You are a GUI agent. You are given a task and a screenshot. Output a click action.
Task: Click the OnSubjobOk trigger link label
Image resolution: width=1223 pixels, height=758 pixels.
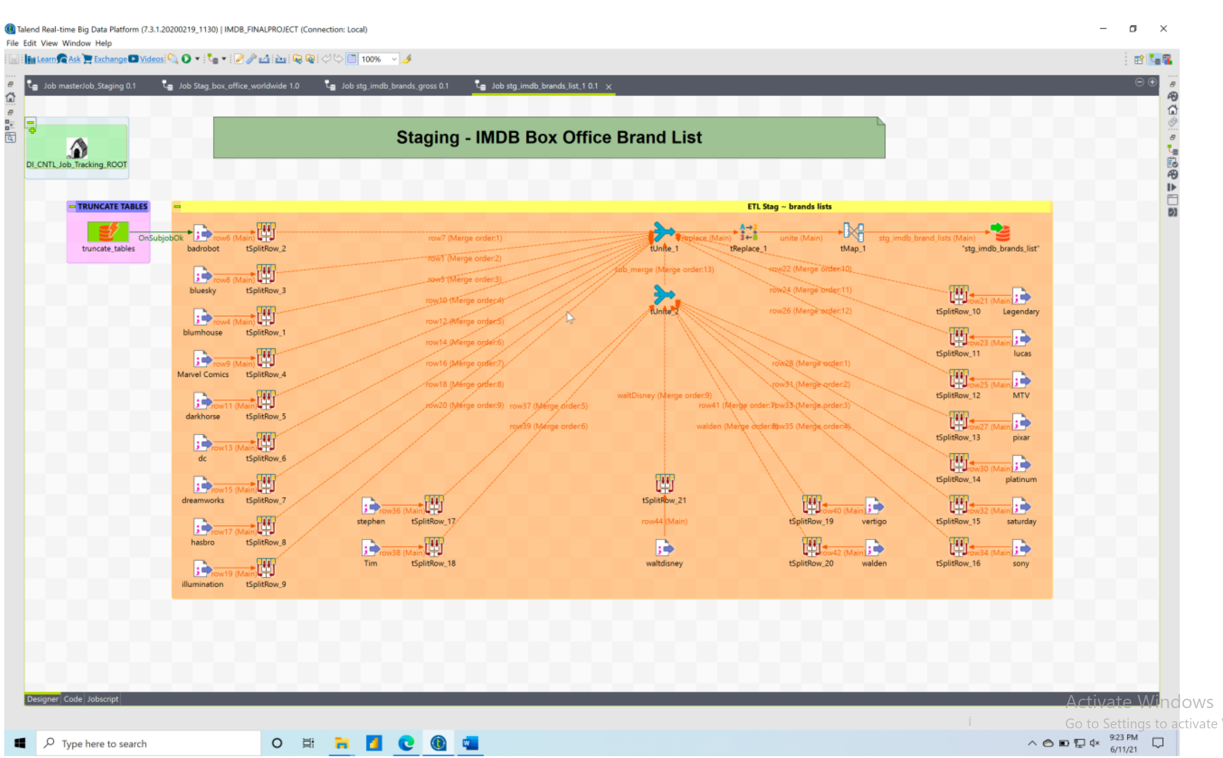161,238
